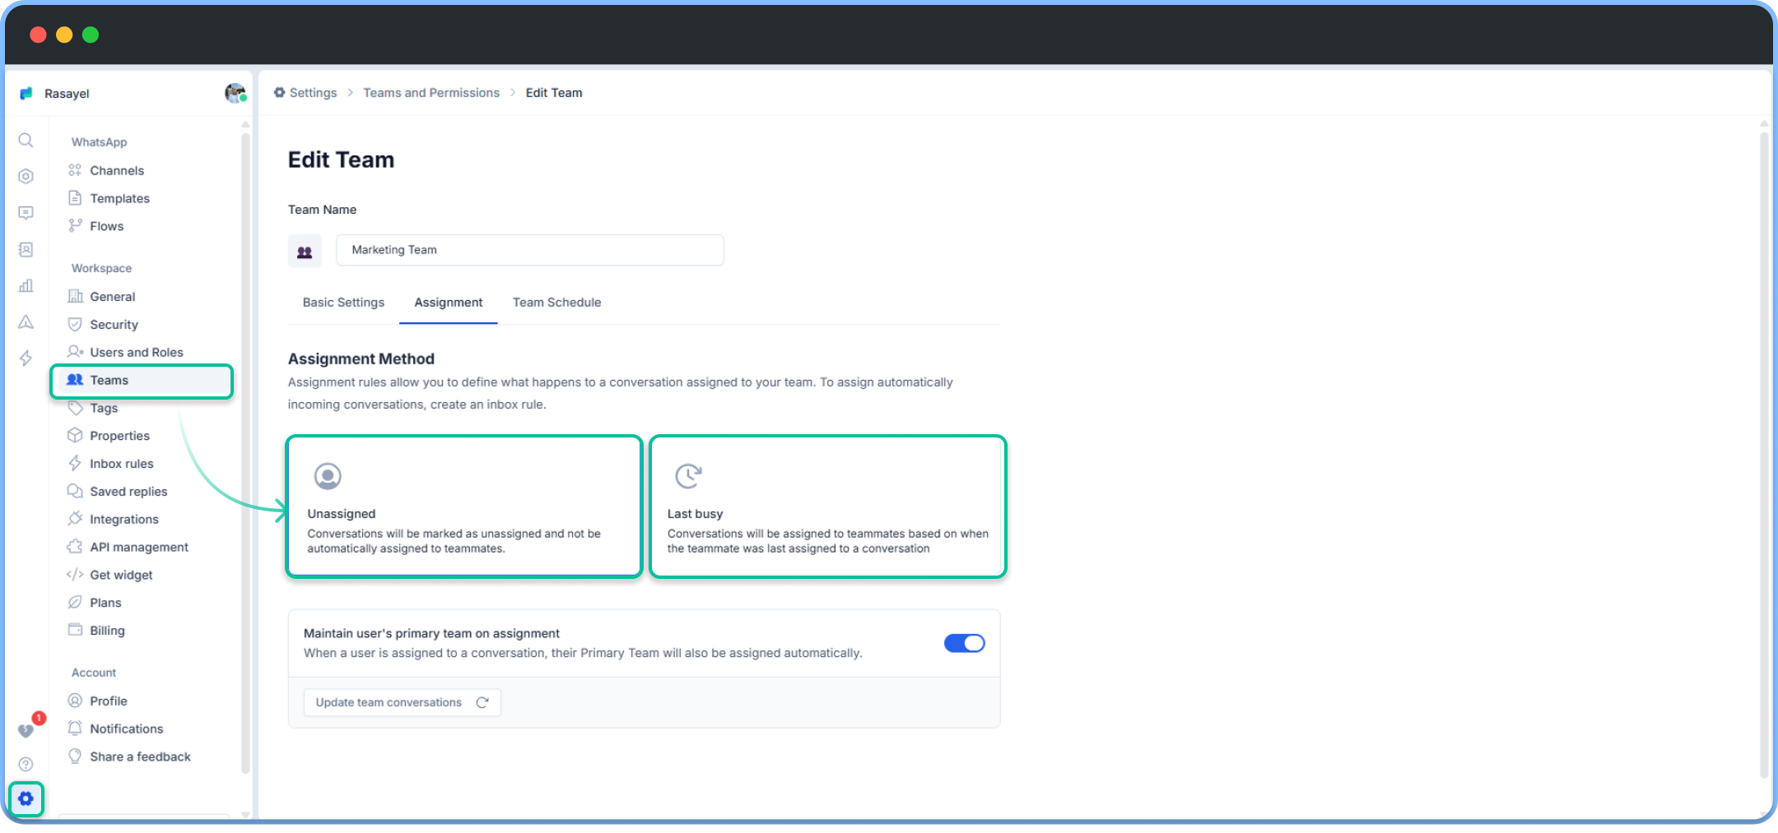
Task: Open the triangle icon in the left rail
Action: [26, 322]
